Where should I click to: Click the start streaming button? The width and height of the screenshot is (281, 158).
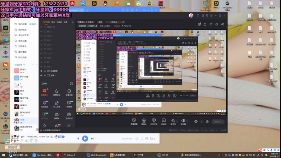pyautogui.click(x=218, y=121)
